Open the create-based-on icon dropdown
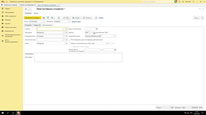Image resolution: width=206 pixels, height=115 pixels. (x=53, y=18)
